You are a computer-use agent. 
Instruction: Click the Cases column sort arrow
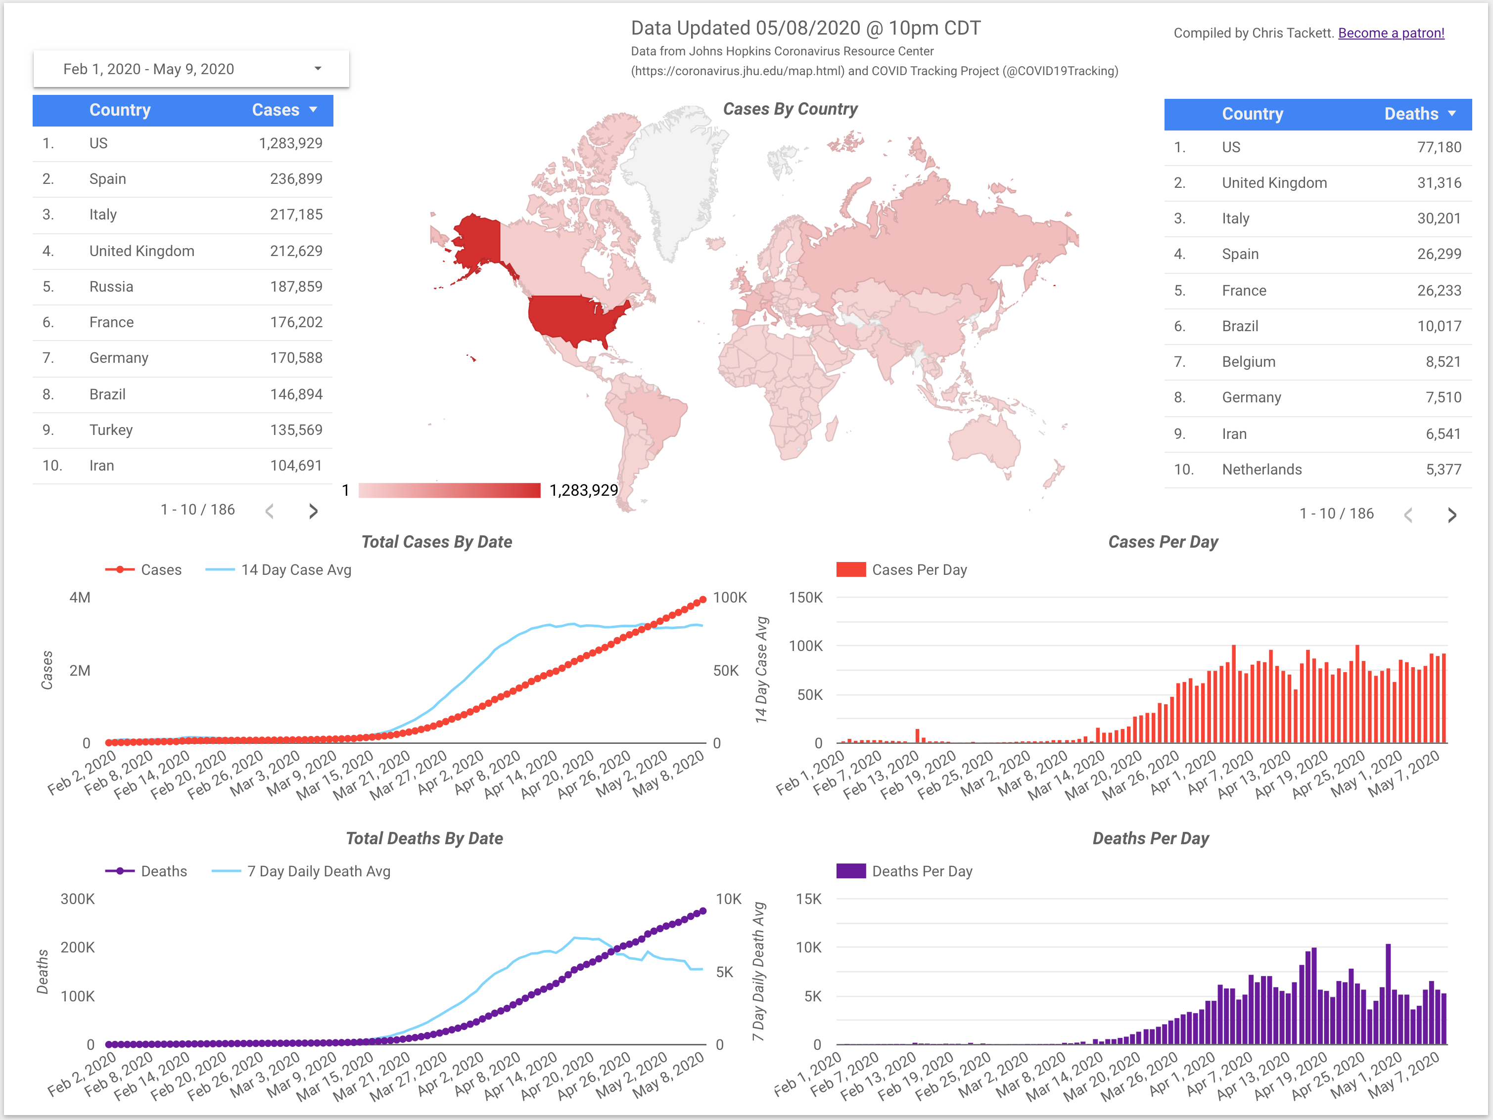pos(313,110)
